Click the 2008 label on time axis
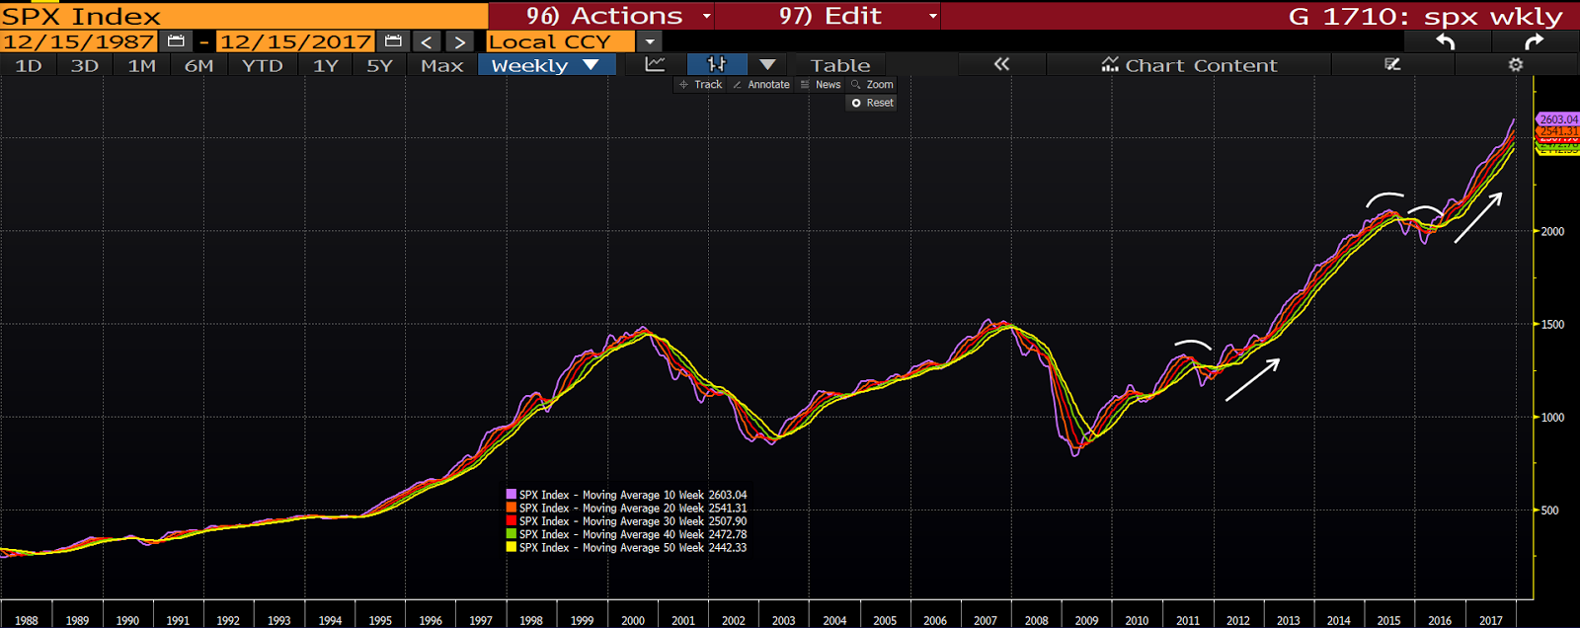This screenshot has height=628, width=1580. [1036, 620]
